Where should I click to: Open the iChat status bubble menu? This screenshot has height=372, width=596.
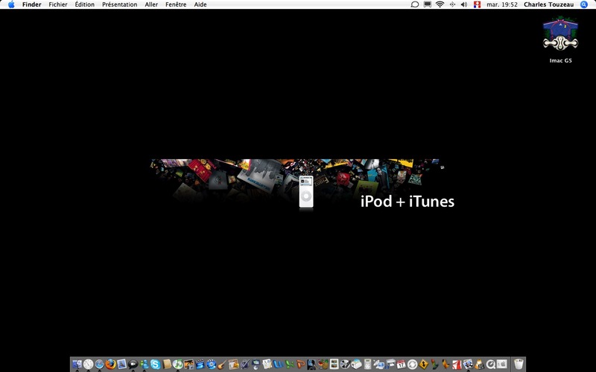click(415, 4)
